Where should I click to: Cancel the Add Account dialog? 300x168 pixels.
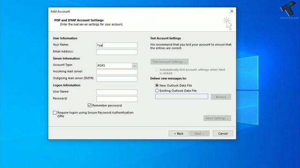[223, 133]
